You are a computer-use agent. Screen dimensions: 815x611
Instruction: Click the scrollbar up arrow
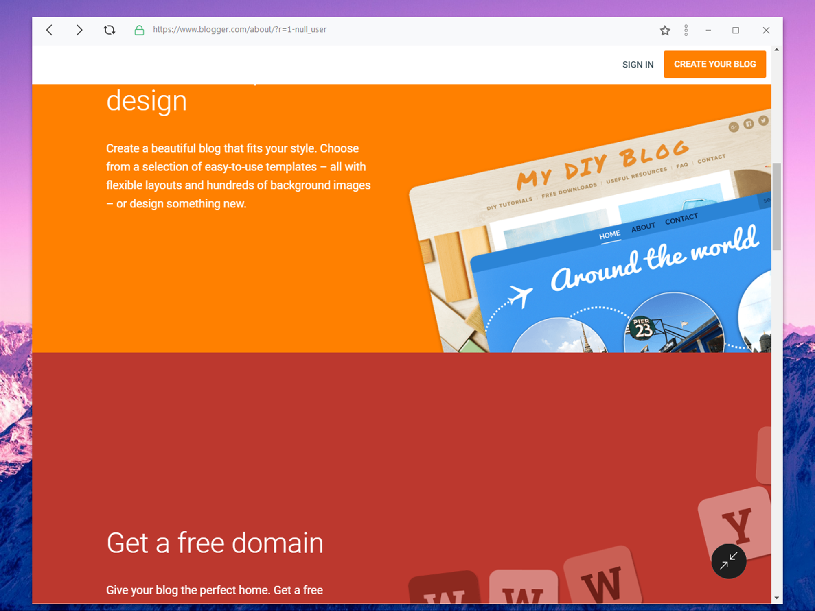point(777,50)
